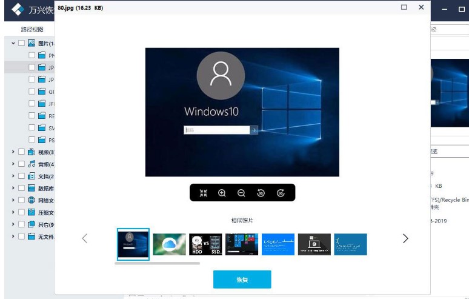Check the GI folder checkbox
Viewport: 469px width, 299px height.
(32, 92)
